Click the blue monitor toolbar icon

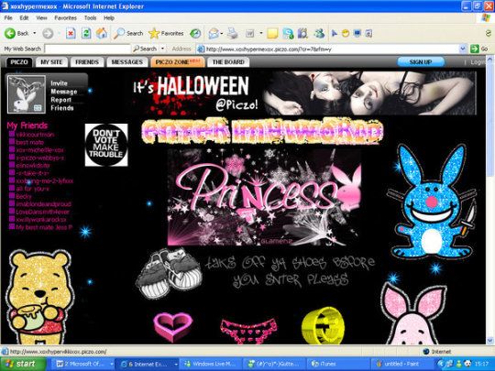[357, 33]
